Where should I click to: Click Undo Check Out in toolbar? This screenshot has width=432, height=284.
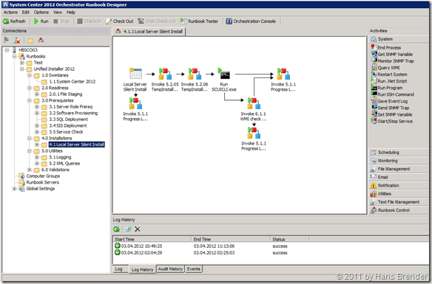[157, 21]
